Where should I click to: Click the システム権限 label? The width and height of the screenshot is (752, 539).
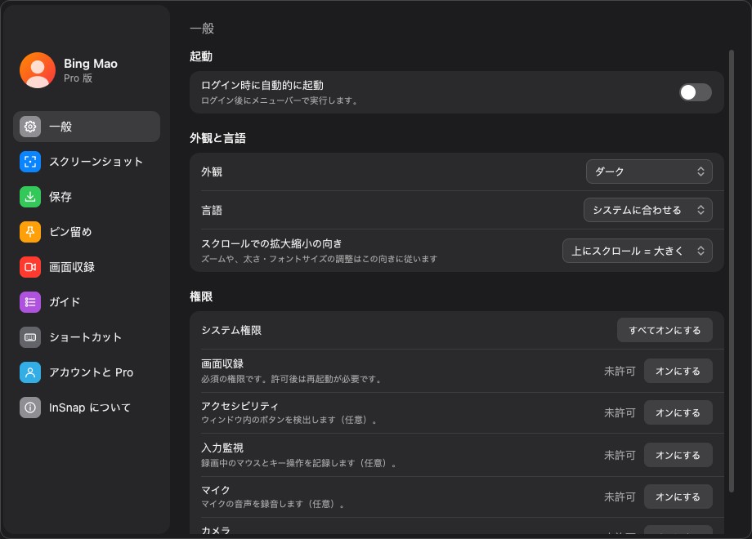pos(231,330)
